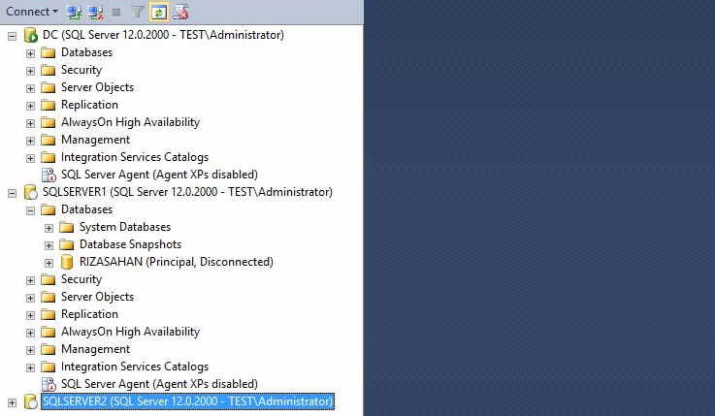
Task: Open the Connect dropdown in Object Explorer
Action: pyautogui.click(x=32, y=12)
